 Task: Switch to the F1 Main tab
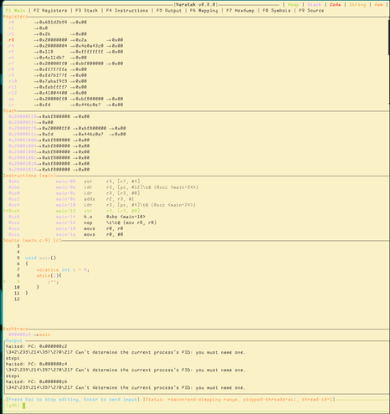tap(15, 11)
